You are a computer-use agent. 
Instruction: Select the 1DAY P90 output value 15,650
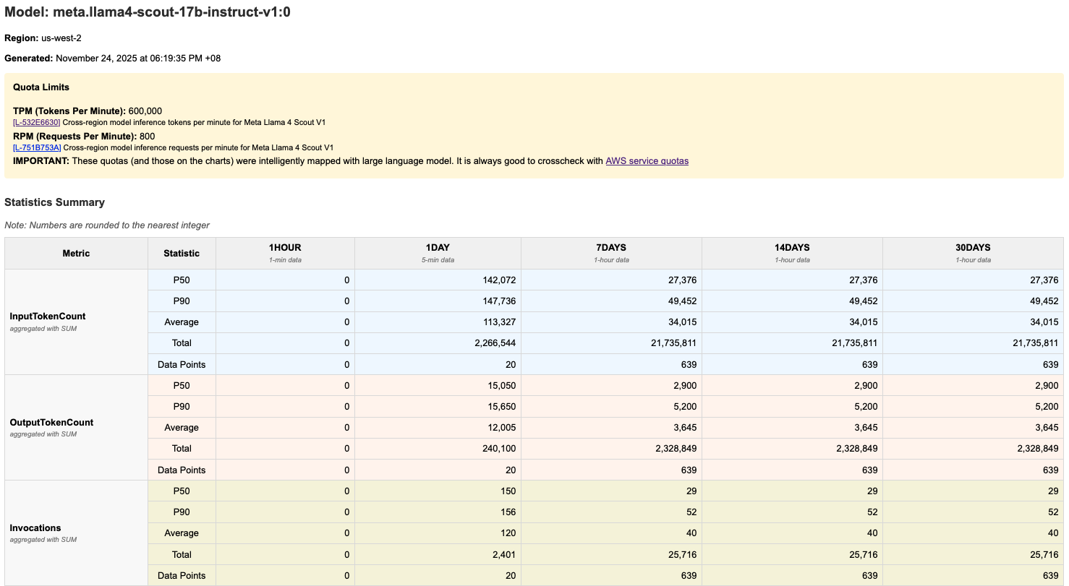click(502, 407)
